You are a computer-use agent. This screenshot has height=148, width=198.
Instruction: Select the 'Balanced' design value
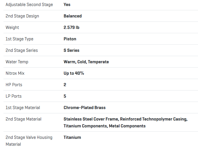(x=72, y=16)
